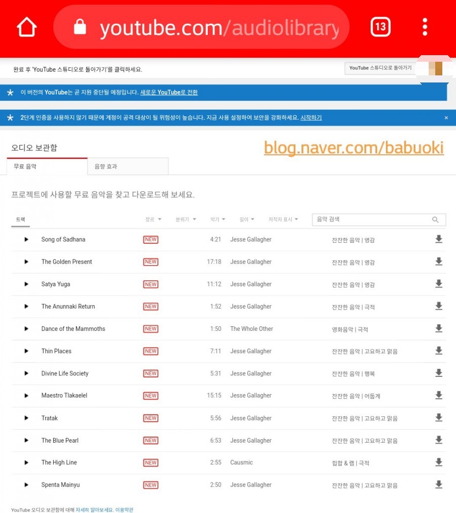Image resolution: width=456 pixels, height=513 pixels.
Task: Open the 장르 filter dropdown
Action: pyautogui.click(x=154, y=220)
